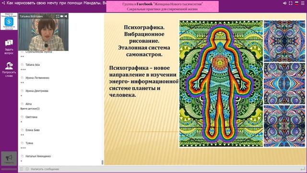The image size is (307, 173).
Task: Click the icon next to Туяна
Action: click(x=22, y=143)
